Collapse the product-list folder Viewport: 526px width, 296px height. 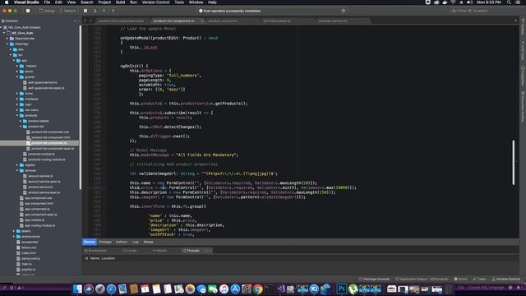(21, 127)
